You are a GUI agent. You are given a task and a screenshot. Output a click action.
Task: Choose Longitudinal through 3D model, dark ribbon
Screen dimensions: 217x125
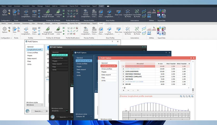48,13
